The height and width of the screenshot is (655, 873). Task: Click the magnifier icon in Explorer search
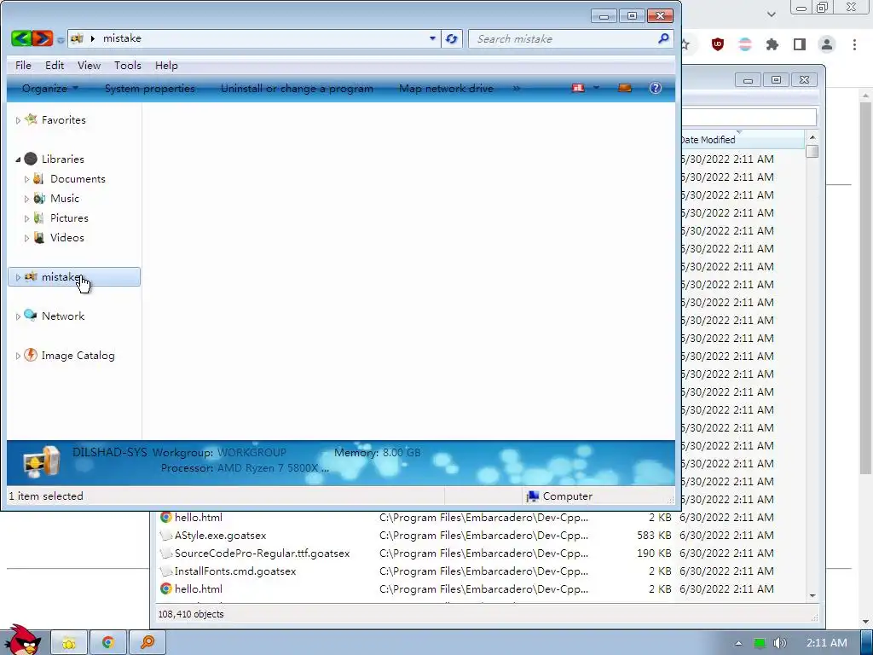click(x=663, y=38)
